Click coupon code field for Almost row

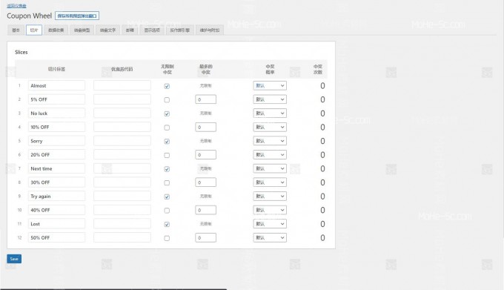pos(122,85)
